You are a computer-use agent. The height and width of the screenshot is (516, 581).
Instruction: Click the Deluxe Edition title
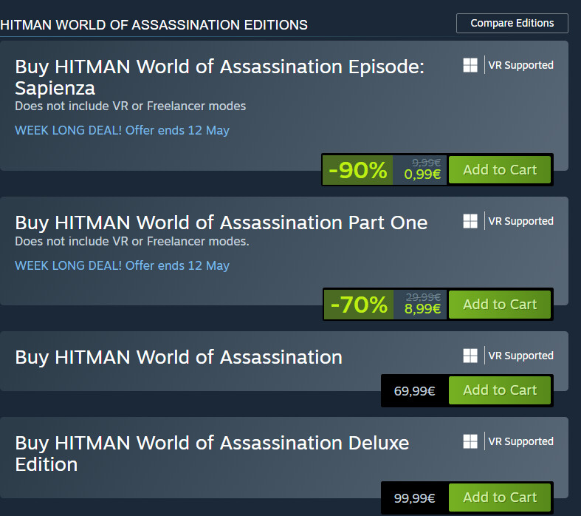tap(212, 453)
